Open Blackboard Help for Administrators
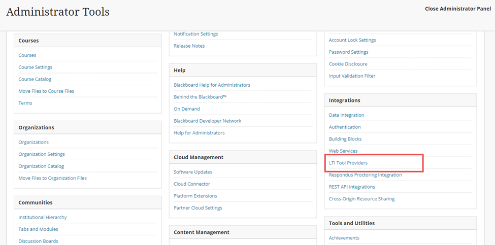This screenshot has width=495, height=245. (212, 85)
